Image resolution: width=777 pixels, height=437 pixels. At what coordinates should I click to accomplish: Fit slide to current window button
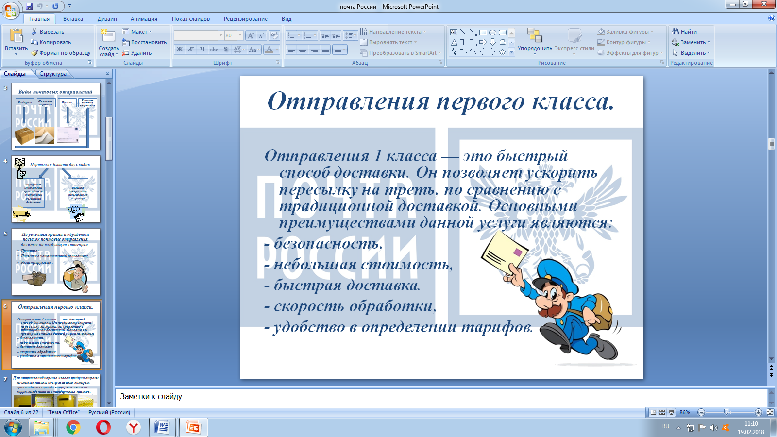coord(770,412)
